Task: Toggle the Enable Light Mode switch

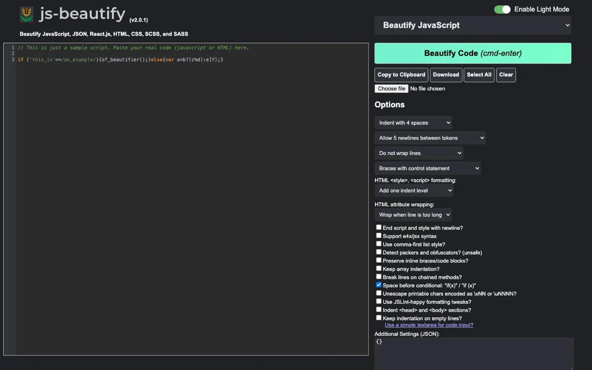Action: [502, 9]
